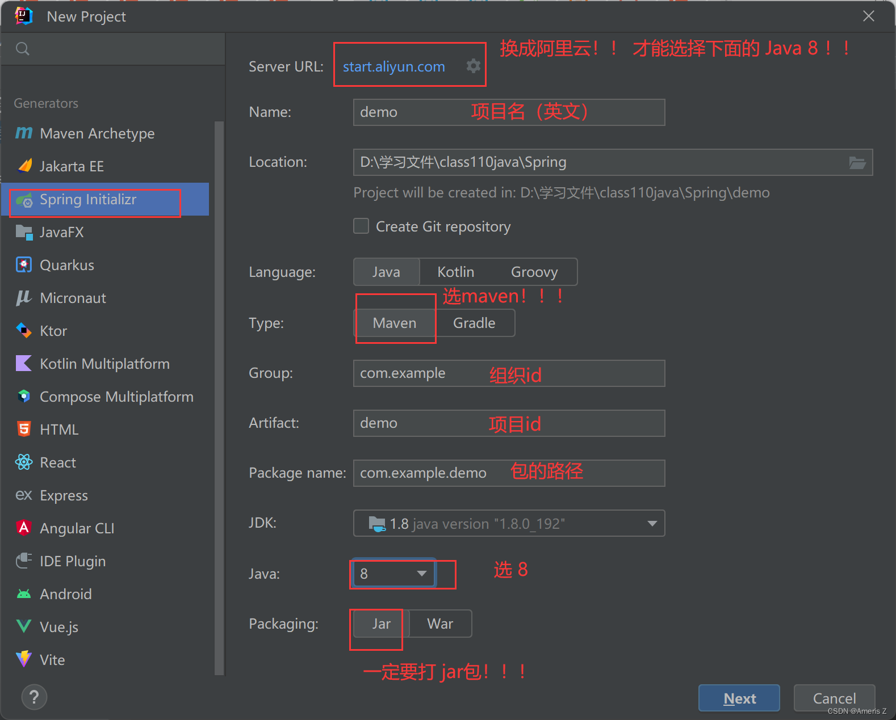Select the React generator

[105, 462]
